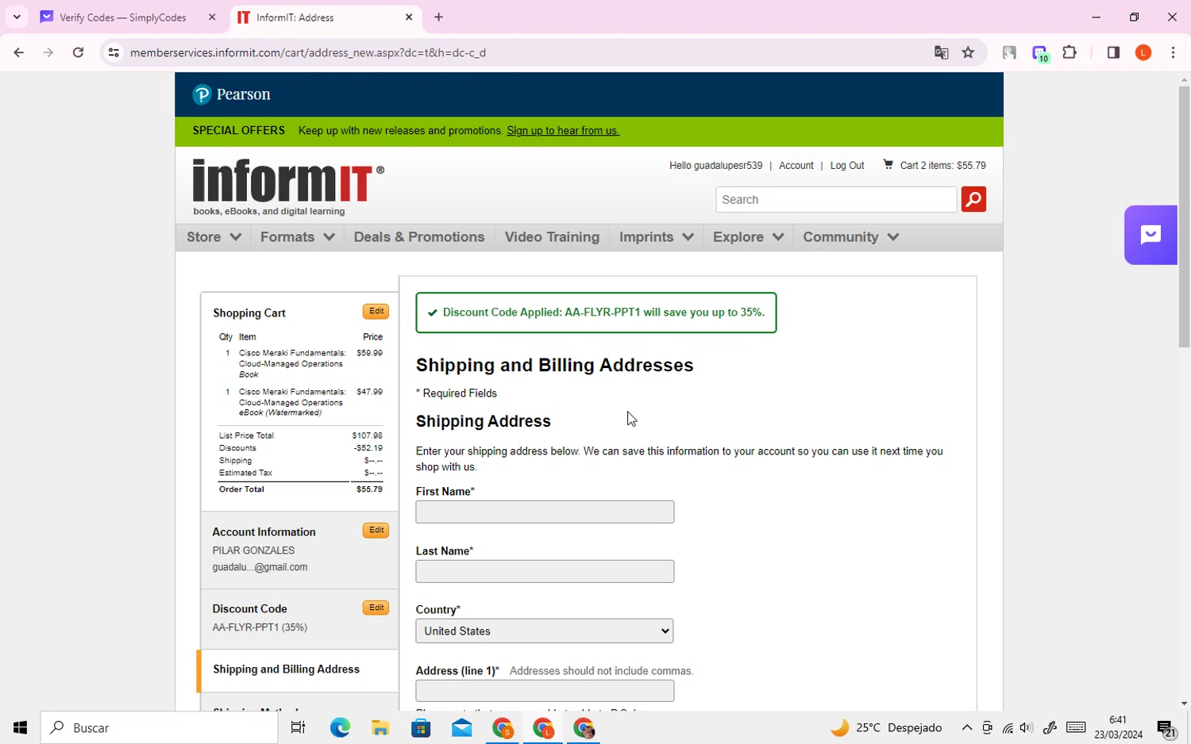
Task: Open Cart 2 items: $55.79 link
Action: [x=943, y=166]
